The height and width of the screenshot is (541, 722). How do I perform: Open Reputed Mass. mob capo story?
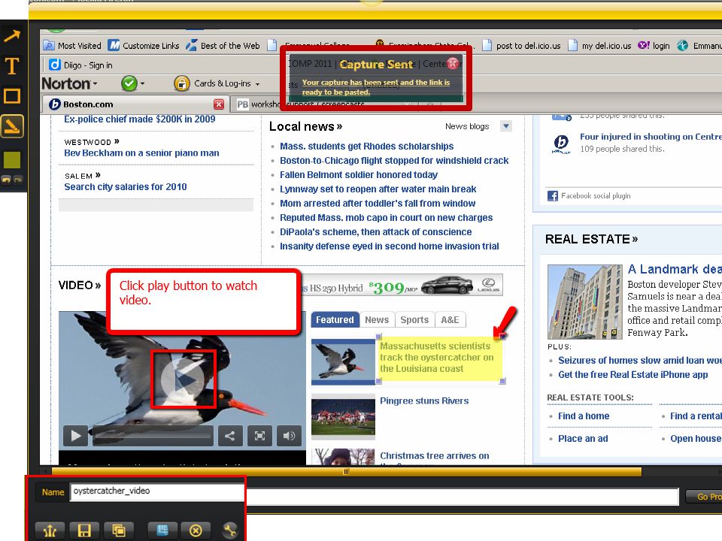tap(387, 218)
